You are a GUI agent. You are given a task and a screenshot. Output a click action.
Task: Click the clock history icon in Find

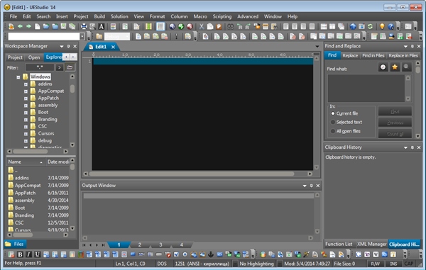pos(383,67)
